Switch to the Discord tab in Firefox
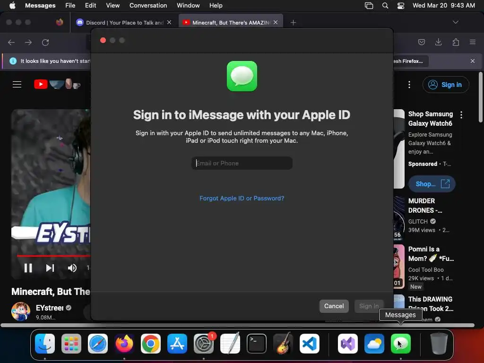484x363 pixels. 123,23
